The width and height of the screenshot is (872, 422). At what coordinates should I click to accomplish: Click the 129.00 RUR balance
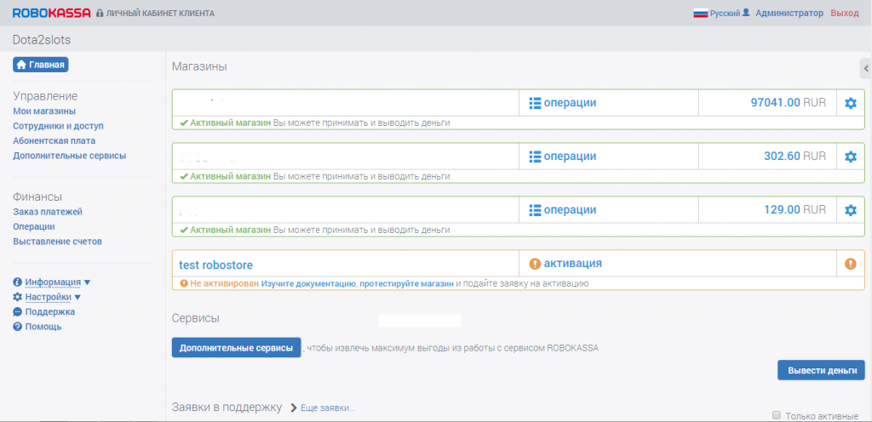(795, 210)
